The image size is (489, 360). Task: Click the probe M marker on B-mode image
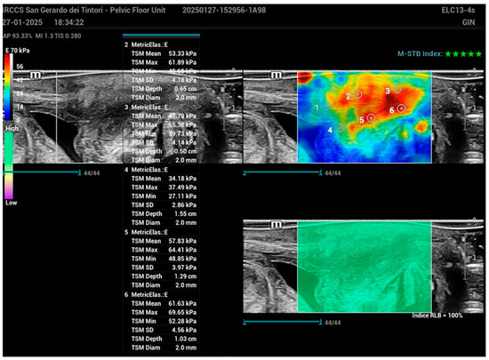(36, 76)
